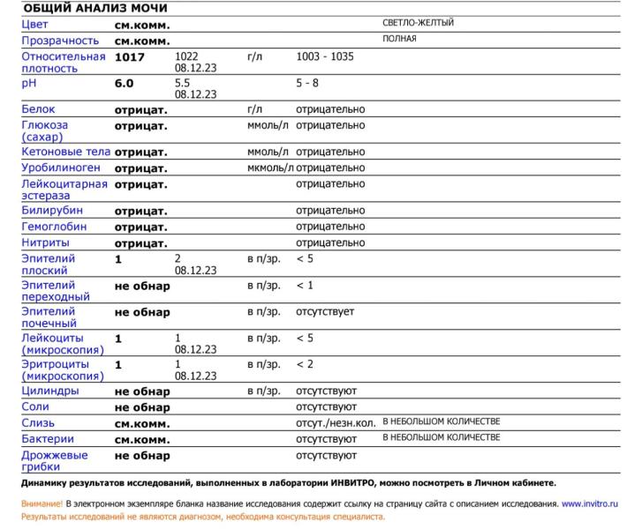This screenshot has height=529, width=642.
Task: Click the Соли link
Action: (35, 406)
